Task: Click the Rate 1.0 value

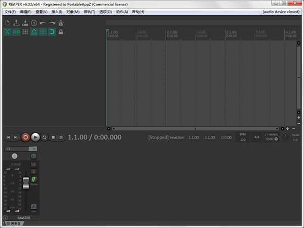Action: [x=295, y=140]
